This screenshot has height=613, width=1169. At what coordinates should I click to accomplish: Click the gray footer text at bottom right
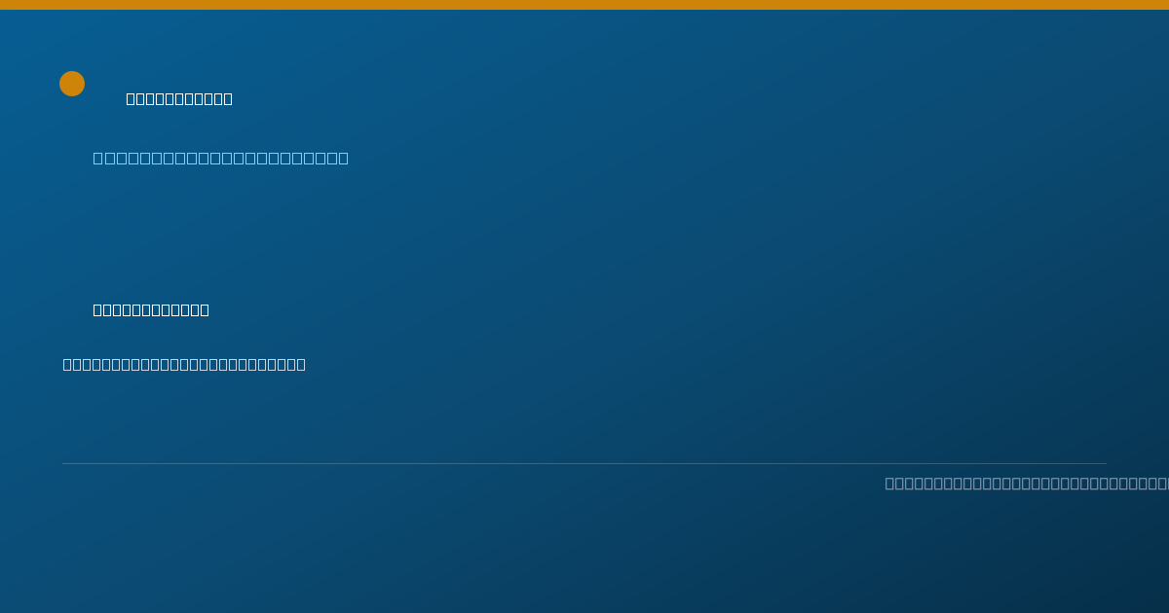click(1027, 483)
